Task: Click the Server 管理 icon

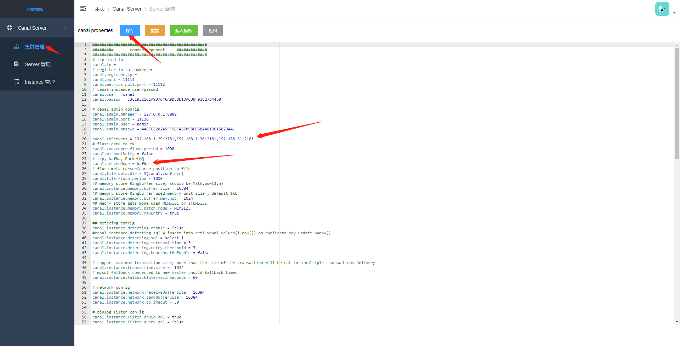Action: click(x=17, y=64)
